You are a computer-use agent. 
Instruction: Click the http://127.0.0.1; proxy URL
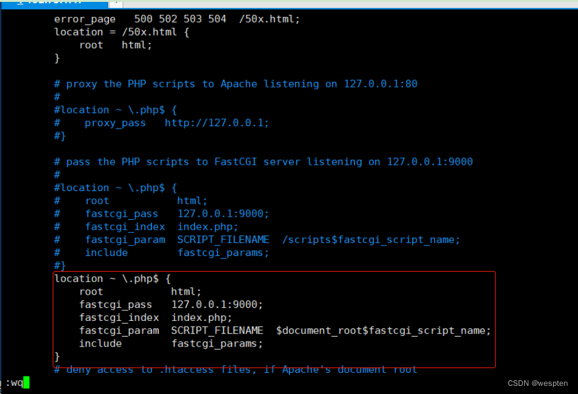217,122
